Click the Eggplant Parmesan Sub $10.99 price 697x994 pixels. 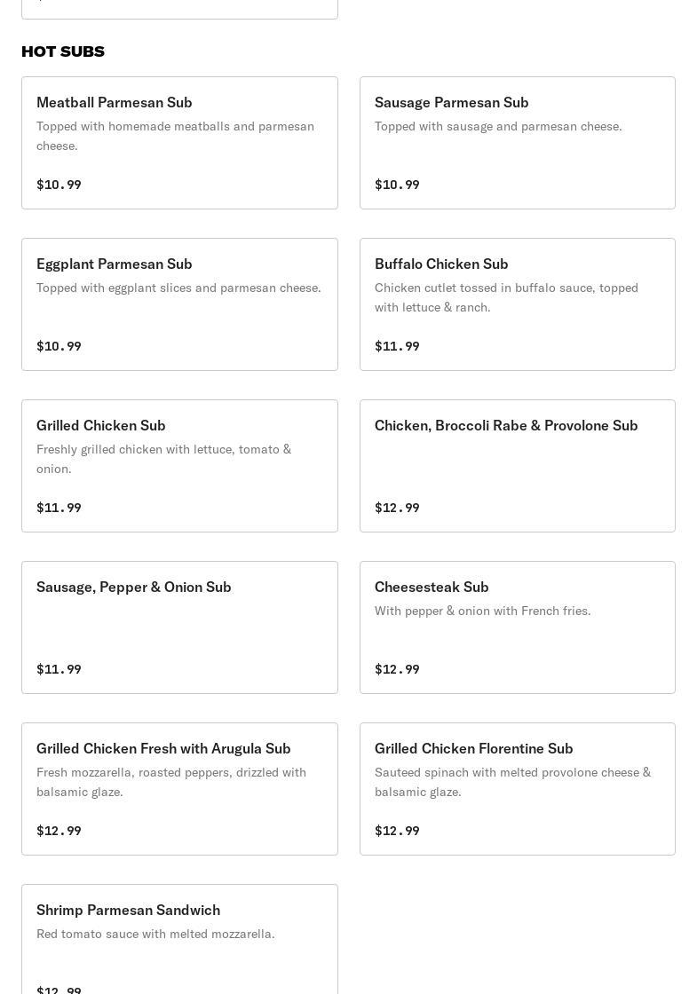tap(59, 346)
